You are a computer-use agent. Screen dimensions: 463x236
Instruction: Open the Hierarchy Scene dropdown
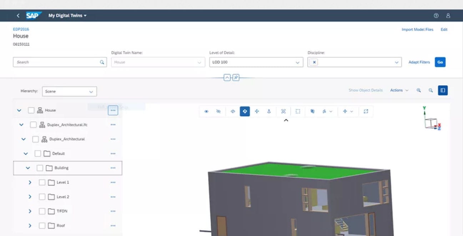[69, 91]
